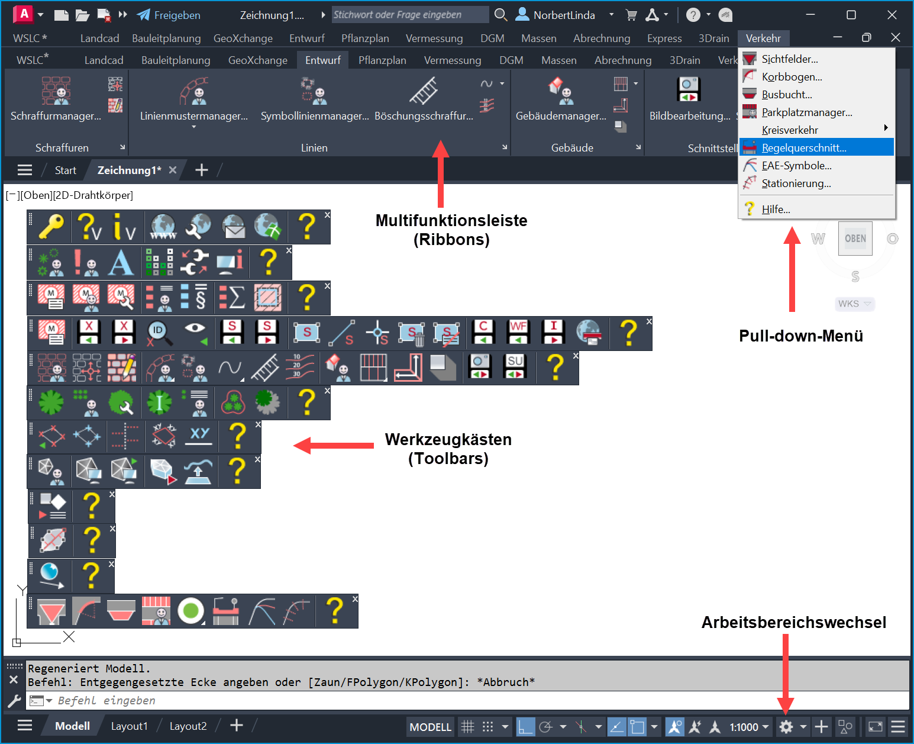This screenshot has height=744, width=914.
Task: Toggle snap mode dotted grid in the status bar
Action: pos(487,727)
